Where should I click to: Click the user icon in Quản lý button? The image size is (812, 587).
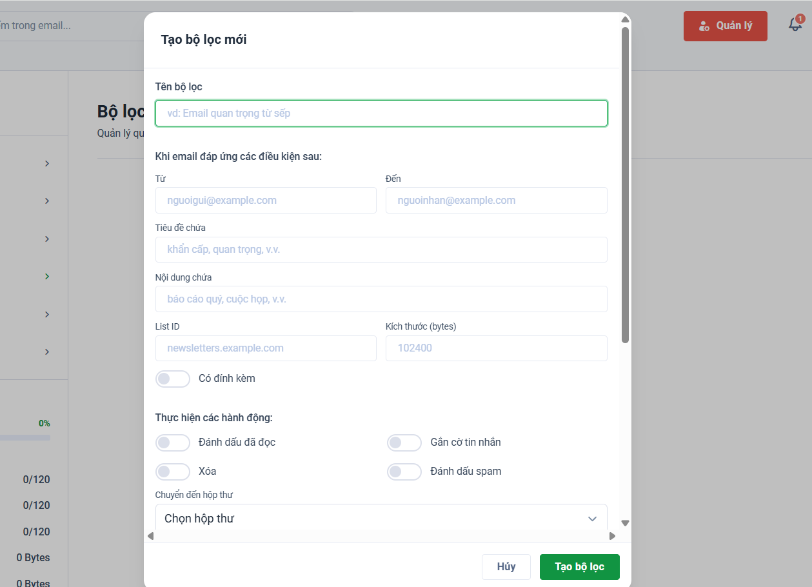(x=704, y=26)
